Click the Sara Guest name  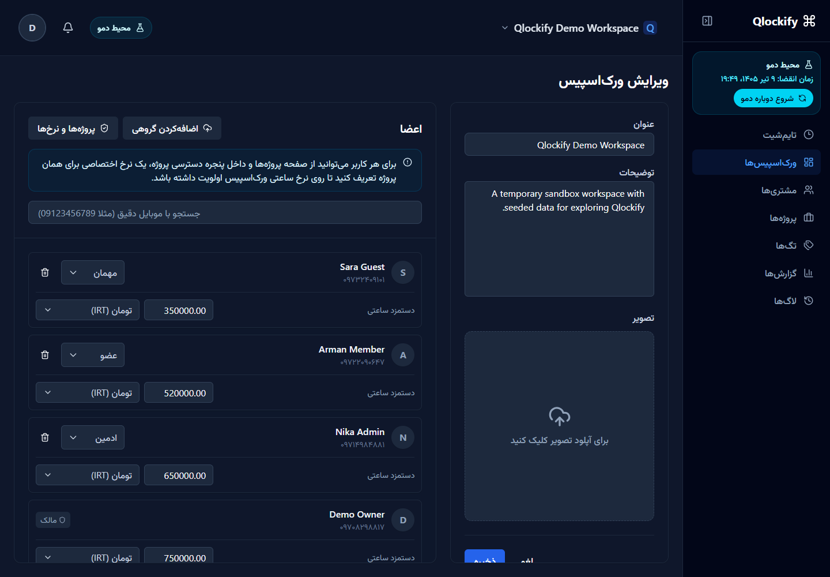(362, 267)
